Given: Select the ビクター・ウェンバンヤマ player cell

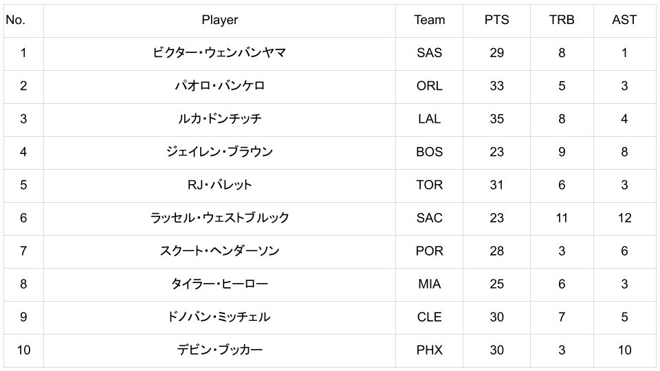Looking at the screenshot, I should pyautogui.click(x=219, y=53).
